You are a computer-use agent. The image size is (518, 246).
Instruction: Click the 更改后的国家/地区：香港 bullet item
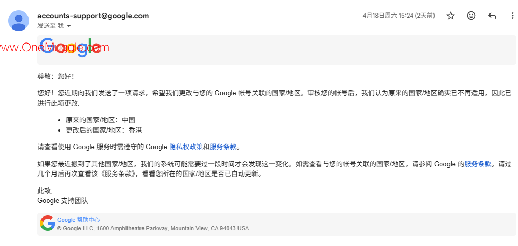click(x=104, y=131)
